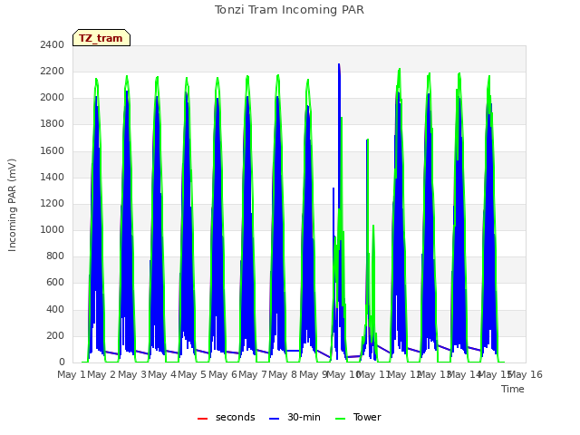Viewport: 580px width, 435px height.
Task: Click the 1800 y-axis tick label
Action: pos(53,124)
